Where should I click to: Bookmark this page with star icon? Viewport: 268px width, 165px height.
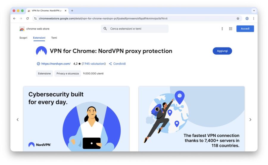(238, 18)
